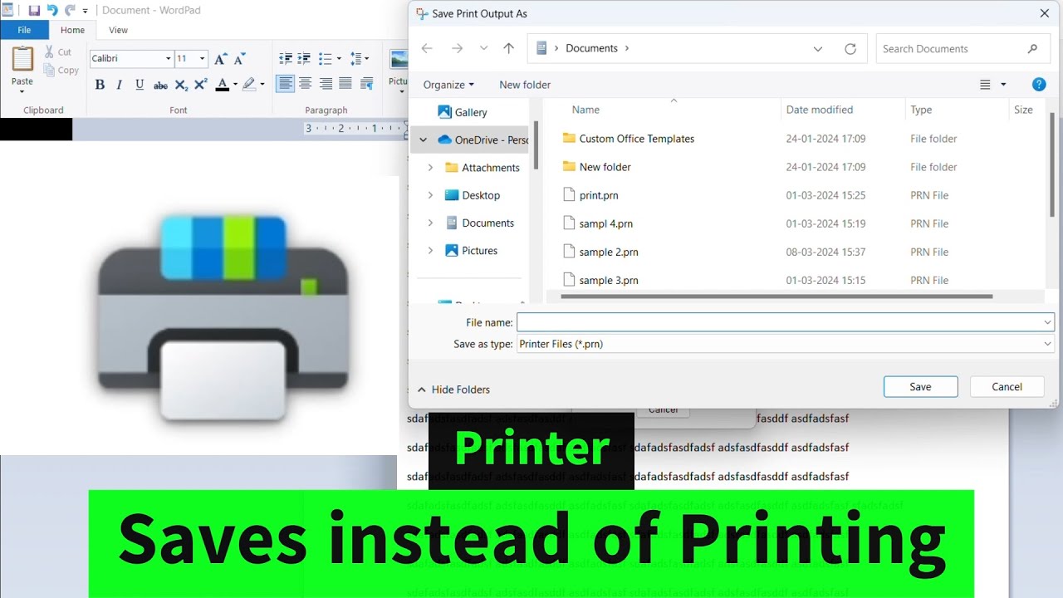Viewport: 1063px width, 598px height.
Task: Toggle Bold formatting
Action: (x=100, y=85)
